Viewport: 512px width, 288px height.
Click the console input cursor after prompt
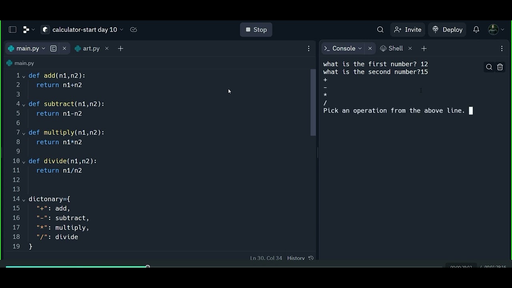(x=471, y=111)
